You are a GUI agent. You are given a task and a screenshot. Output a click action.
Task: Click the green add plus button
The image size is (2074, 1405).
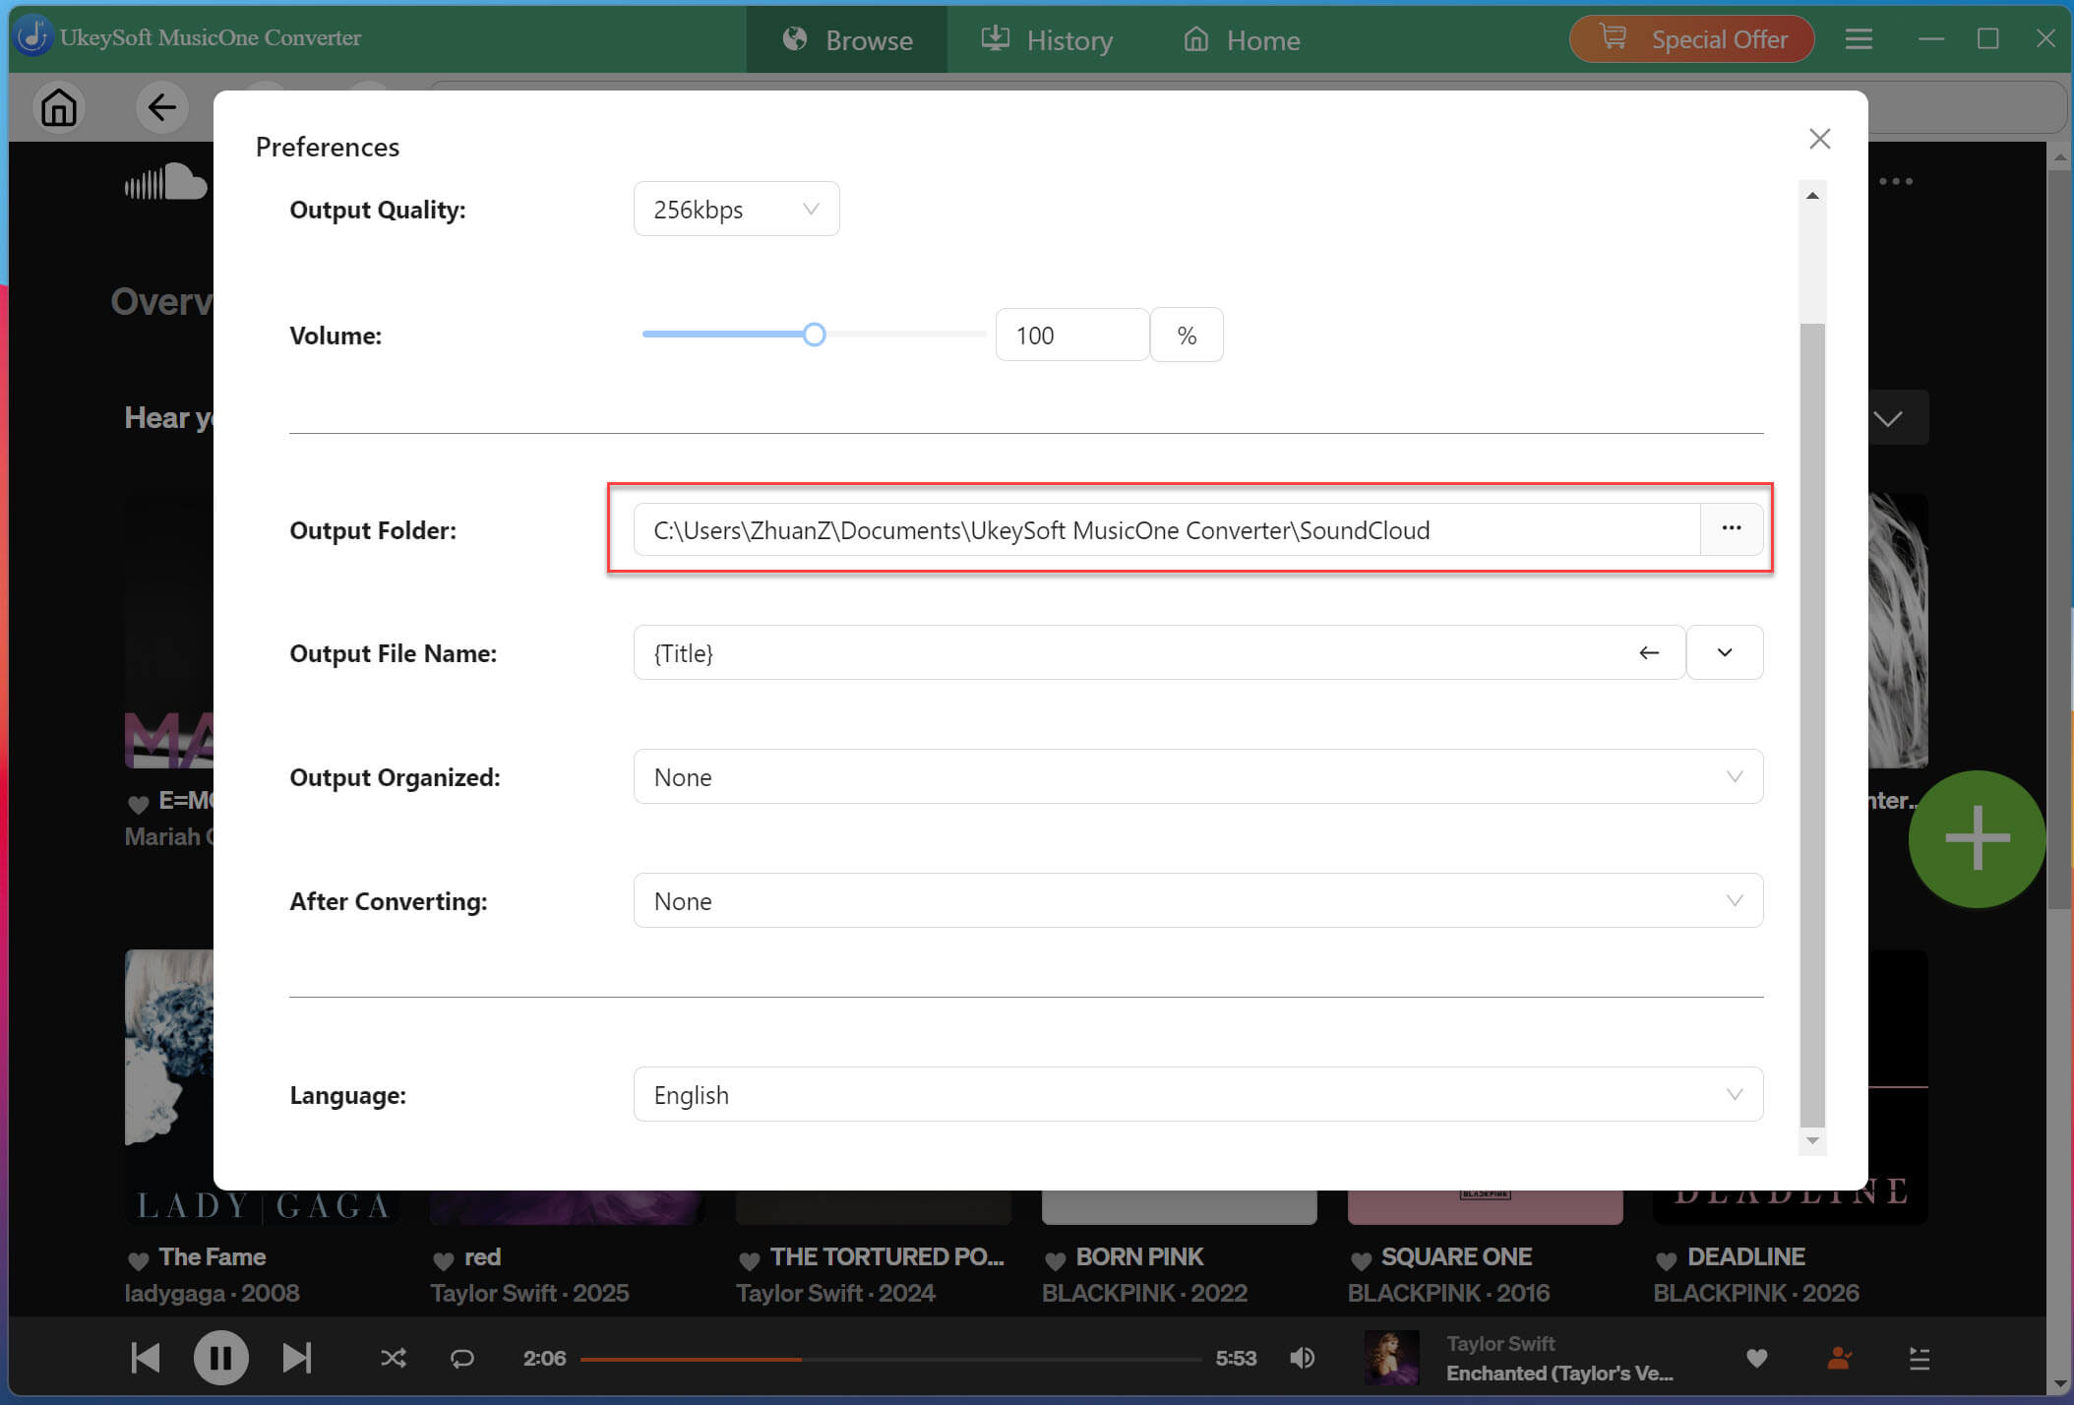coord(1977,838)
